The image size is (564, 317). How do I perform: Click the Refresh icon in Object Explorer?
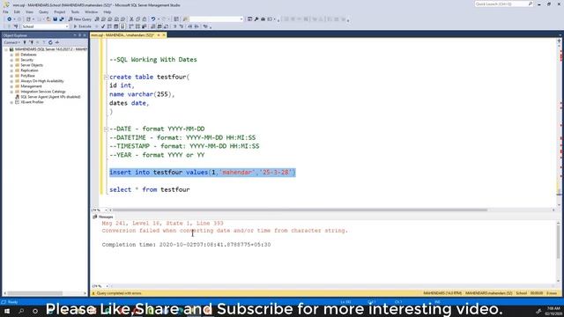[x=50, y=42]
